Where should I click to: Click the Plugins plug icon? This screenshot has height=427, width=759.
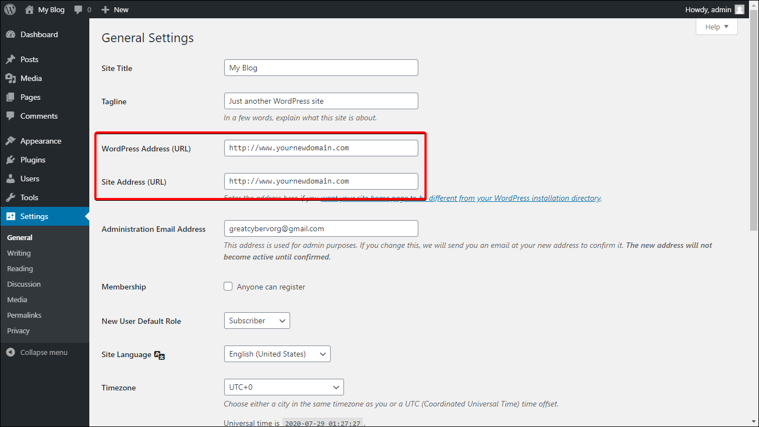tap(11, 160)
